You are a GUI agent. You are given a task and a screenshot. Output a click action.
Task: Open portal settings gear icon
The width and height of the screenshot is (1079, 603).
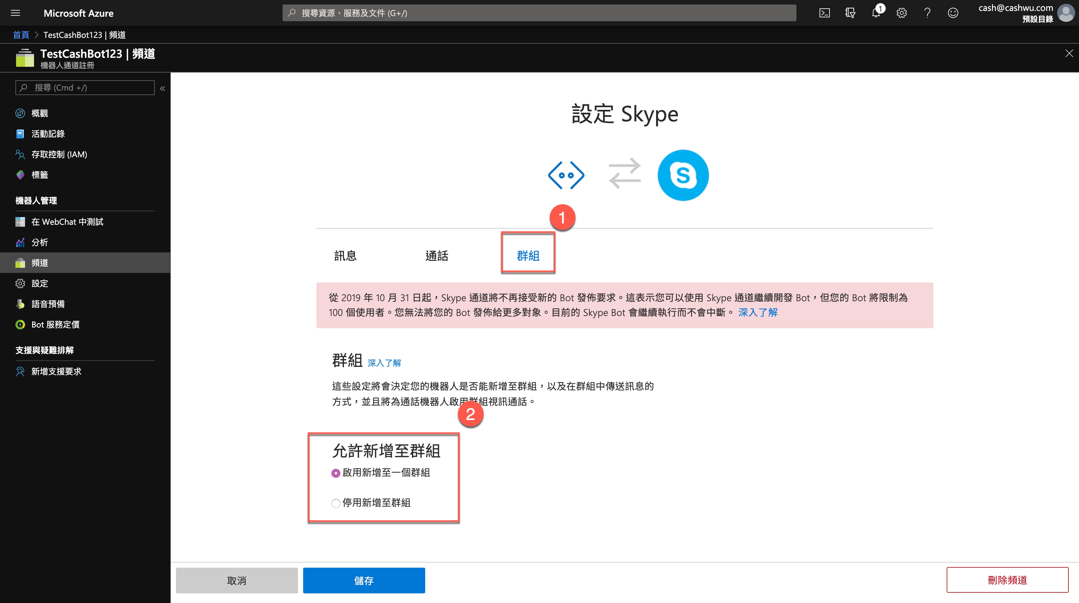[x=901, y=13]
